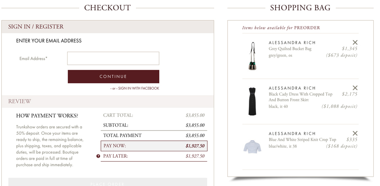The width and height of the screenshot is (380, 186).
Task: Click the Email Address input field
Action: (113, 59)
